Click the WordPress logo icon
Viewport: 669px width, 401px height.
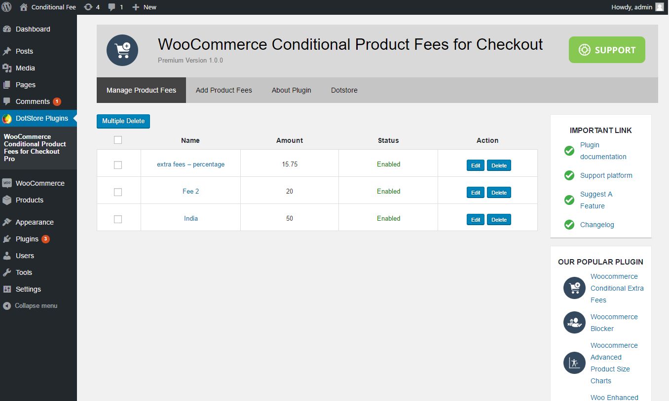pos(7,7)
